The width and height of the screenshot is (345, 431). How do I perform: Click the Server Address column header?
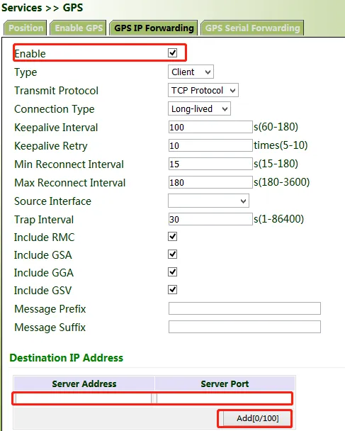pos(84,384)
